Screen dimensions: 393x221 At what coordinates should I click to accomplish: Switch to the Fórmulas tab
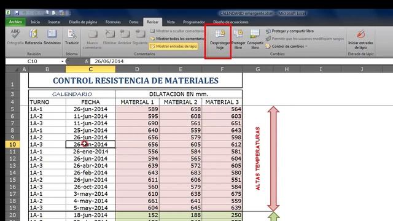113,22
